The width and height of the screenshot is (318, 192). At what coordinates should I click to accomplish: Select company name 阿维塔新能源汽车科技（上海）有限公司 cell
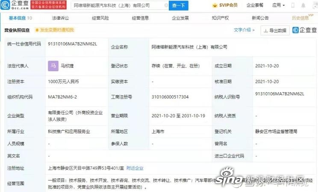pyautogui.click(x=189, y=47)
